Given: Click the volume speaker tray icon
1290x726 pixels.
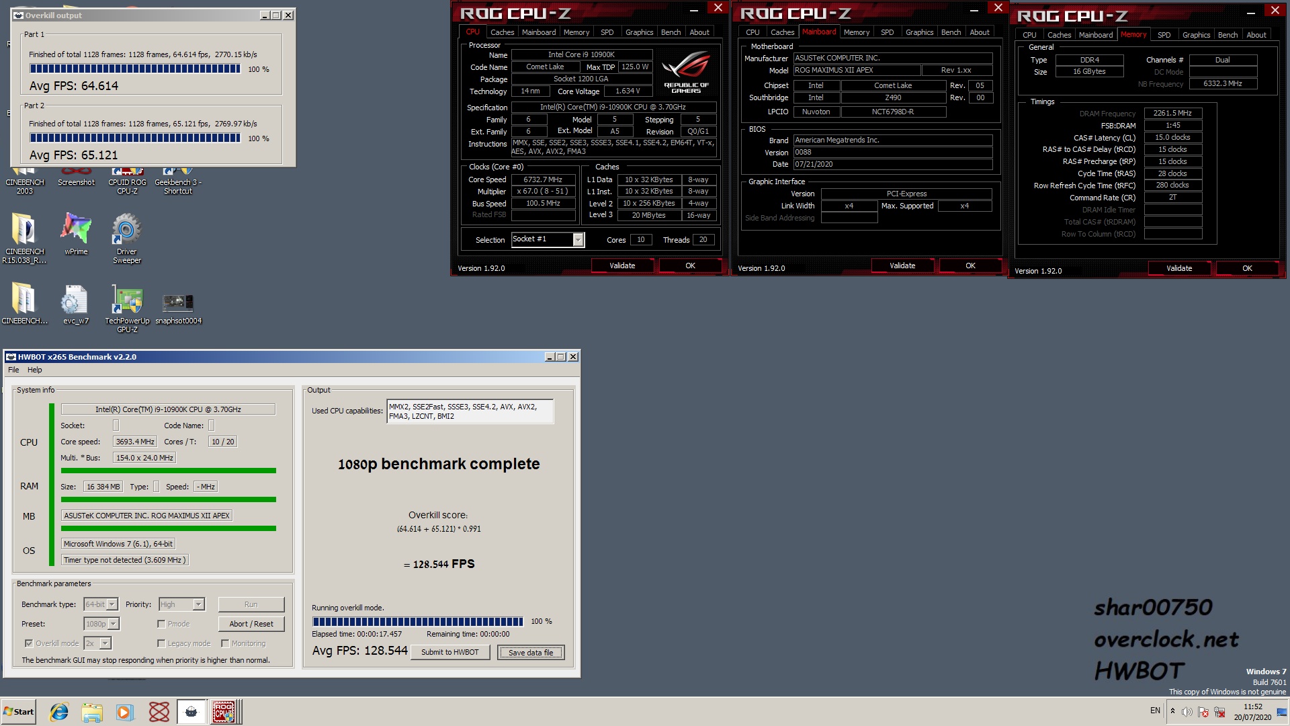Looking at the screenshot, I should (1187, 712).
